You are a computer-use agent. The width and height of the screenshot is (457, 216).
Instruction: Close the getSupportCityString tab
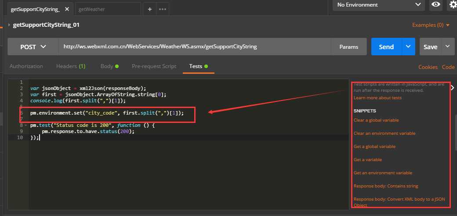[x=67, y=9]
